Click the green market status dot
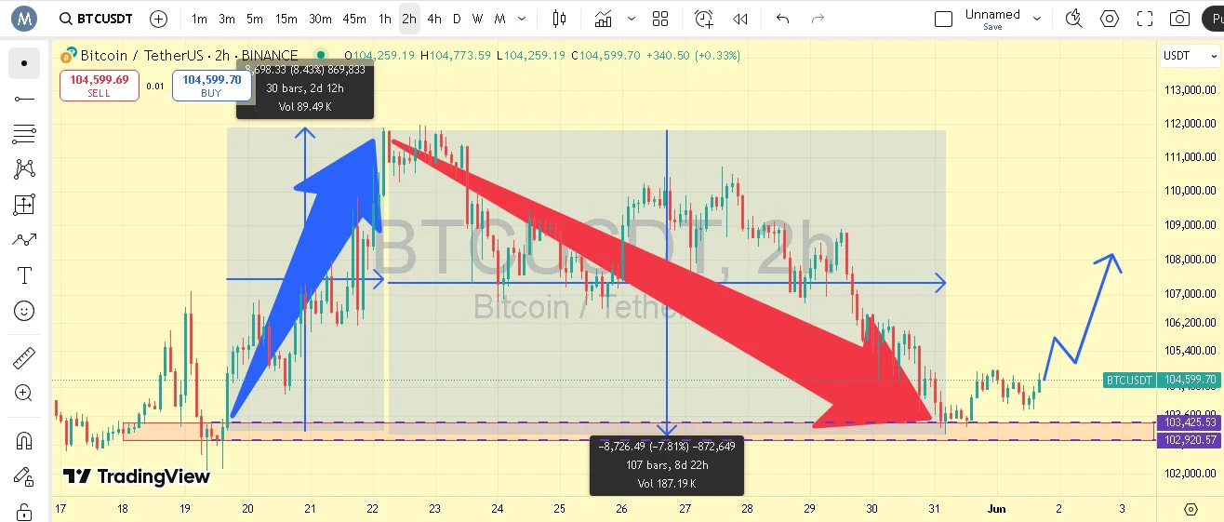The width and height of the screenshot is (1224, 522). [321, 56]
